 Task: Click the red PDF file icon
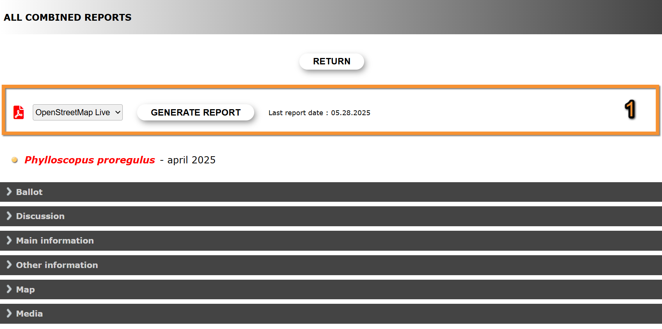click(18, 113)
